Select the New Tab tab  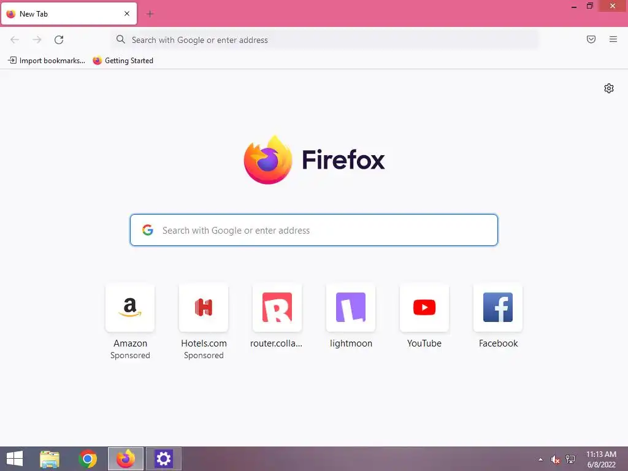(x=69, y=13)
